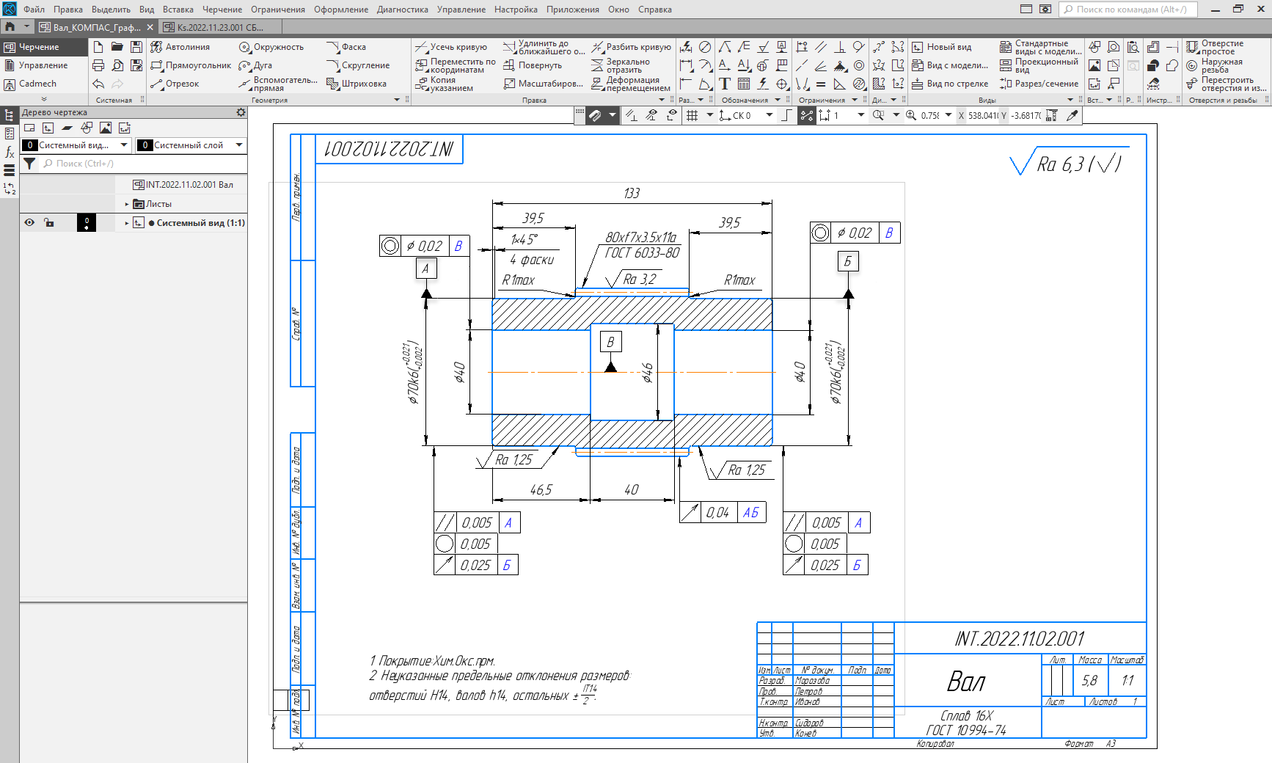Toggle the lock on Системный вид
1272x763 pixels.
(49, 222)
